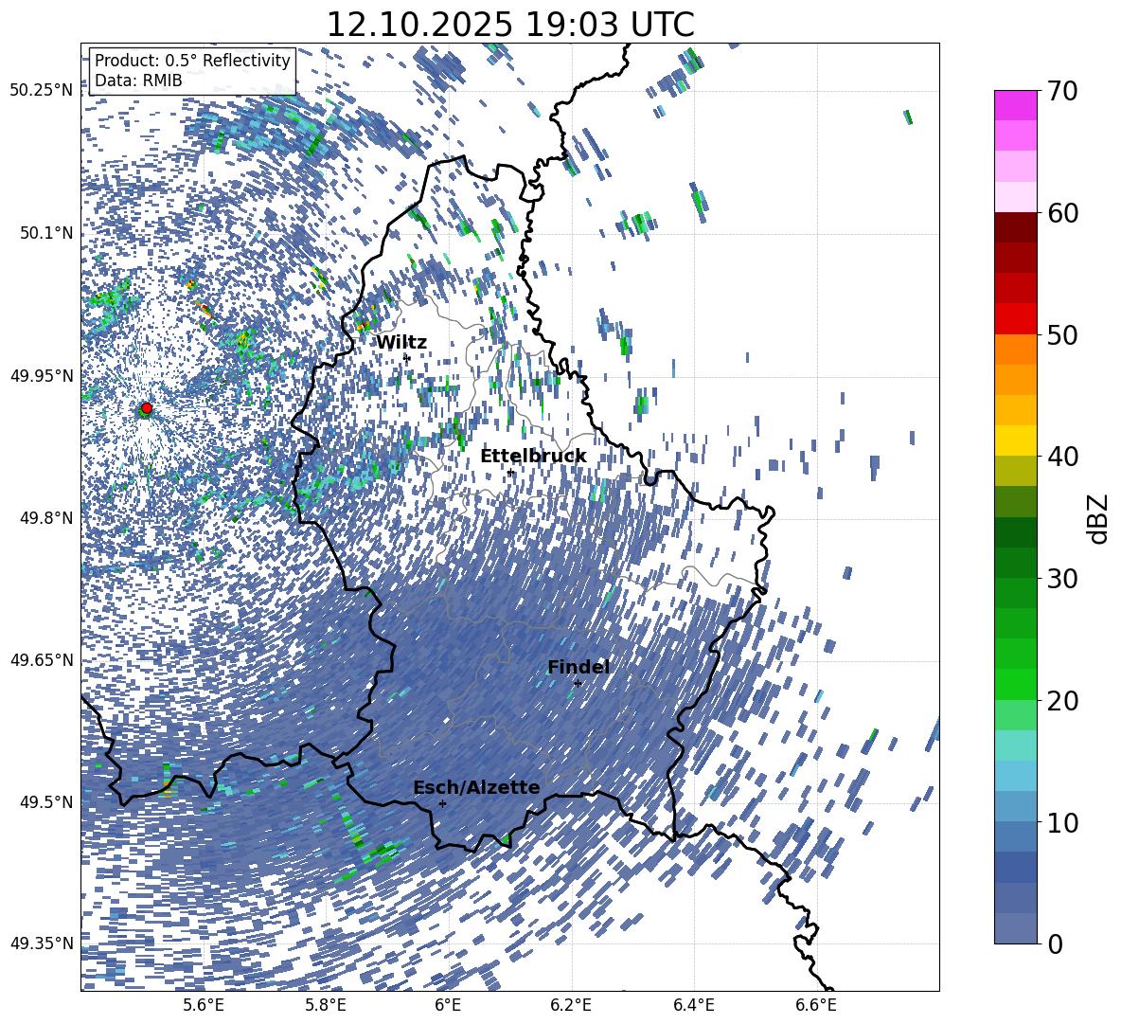Click the 49.65°N latitude label
This screenshot has height=1024, width=1121.
(x=42, y=660)
